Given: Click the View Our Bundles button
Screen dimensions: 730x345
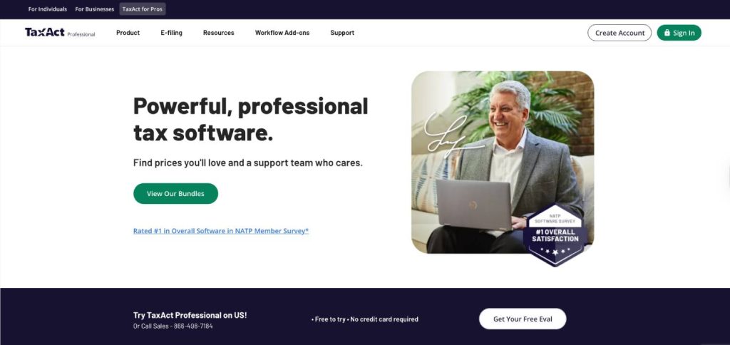Looking at the screenshot, I should 175,193.
